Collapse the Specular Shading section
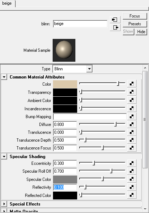149x213 pixels. [4, 157]
